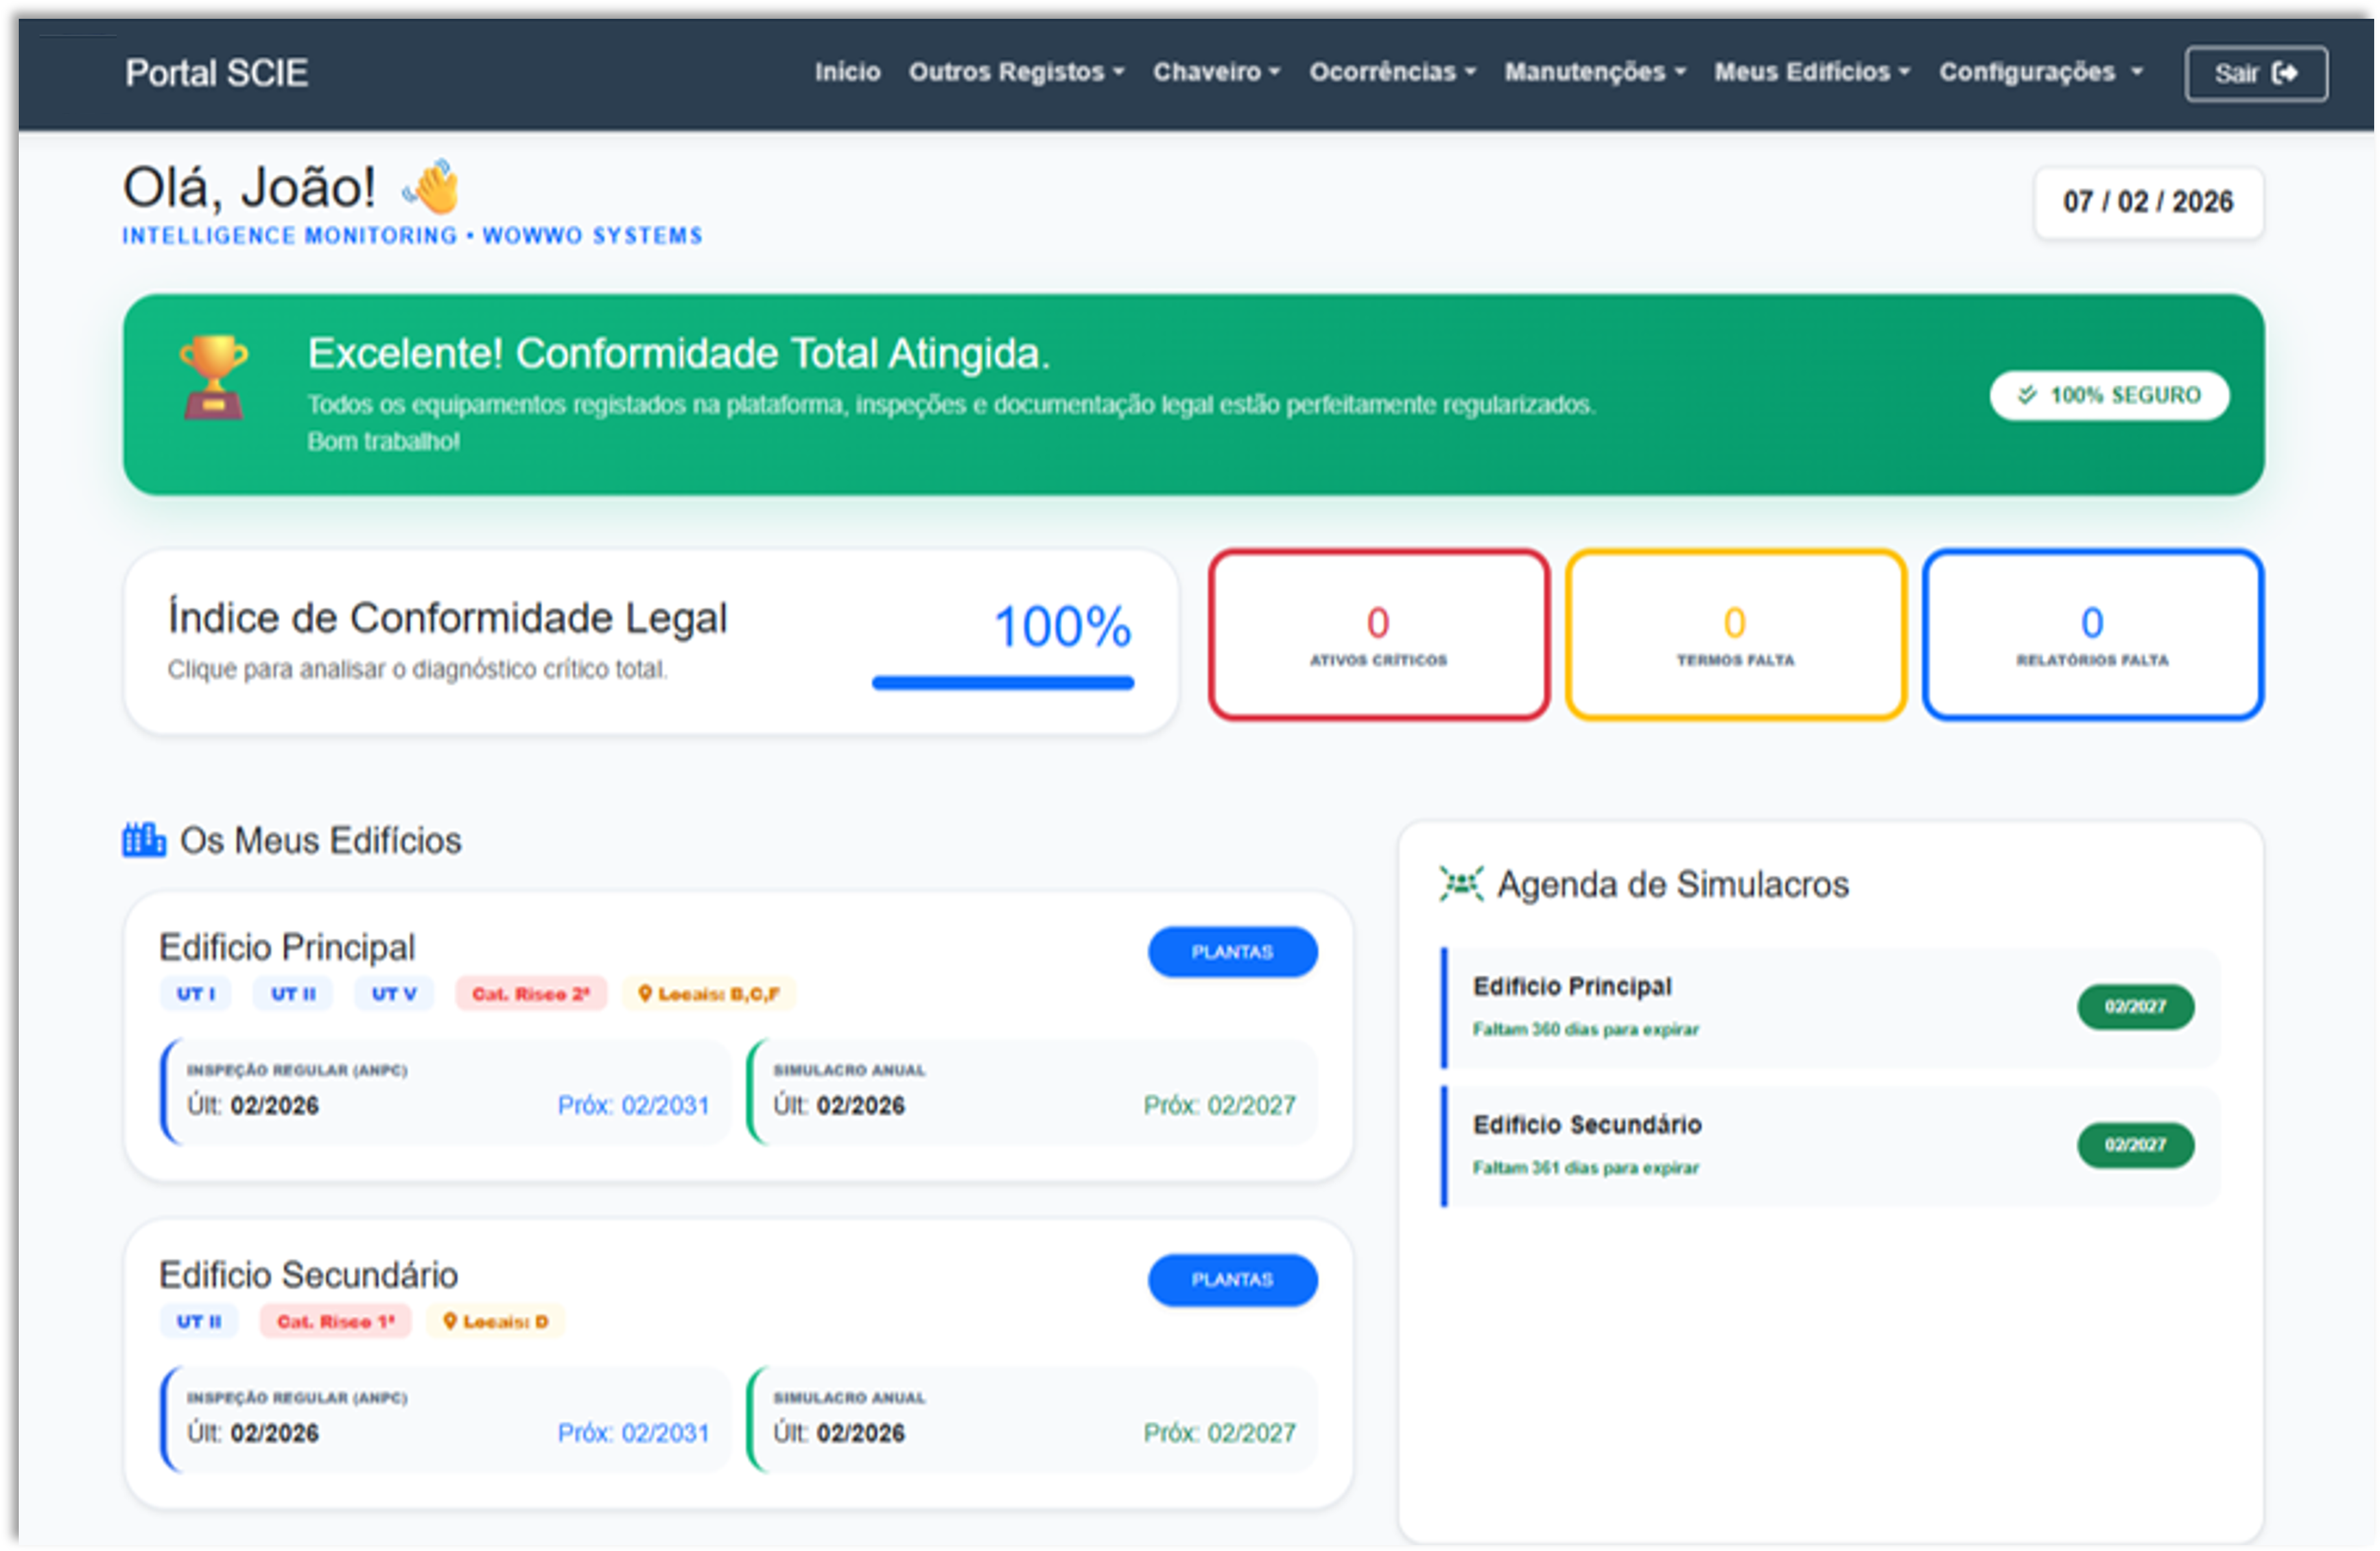Click the location pin in Locais B,C,F tag

645,993
